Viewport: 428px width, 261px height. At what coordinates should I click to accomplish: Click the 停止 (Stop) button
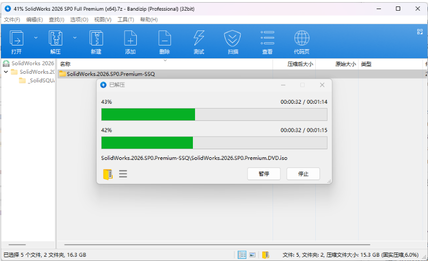[x=303, y=174]
